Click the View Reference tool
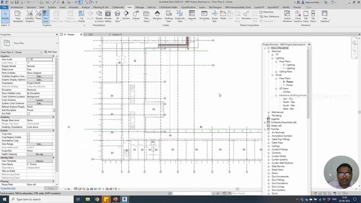361x203 pixels. coord(269,16)
